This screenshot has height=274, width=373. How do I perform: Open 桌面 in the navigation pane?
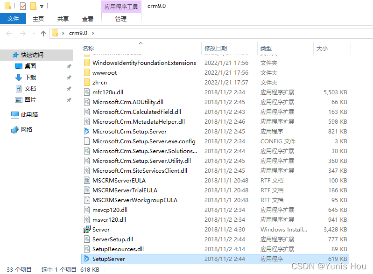click(30, 66)
